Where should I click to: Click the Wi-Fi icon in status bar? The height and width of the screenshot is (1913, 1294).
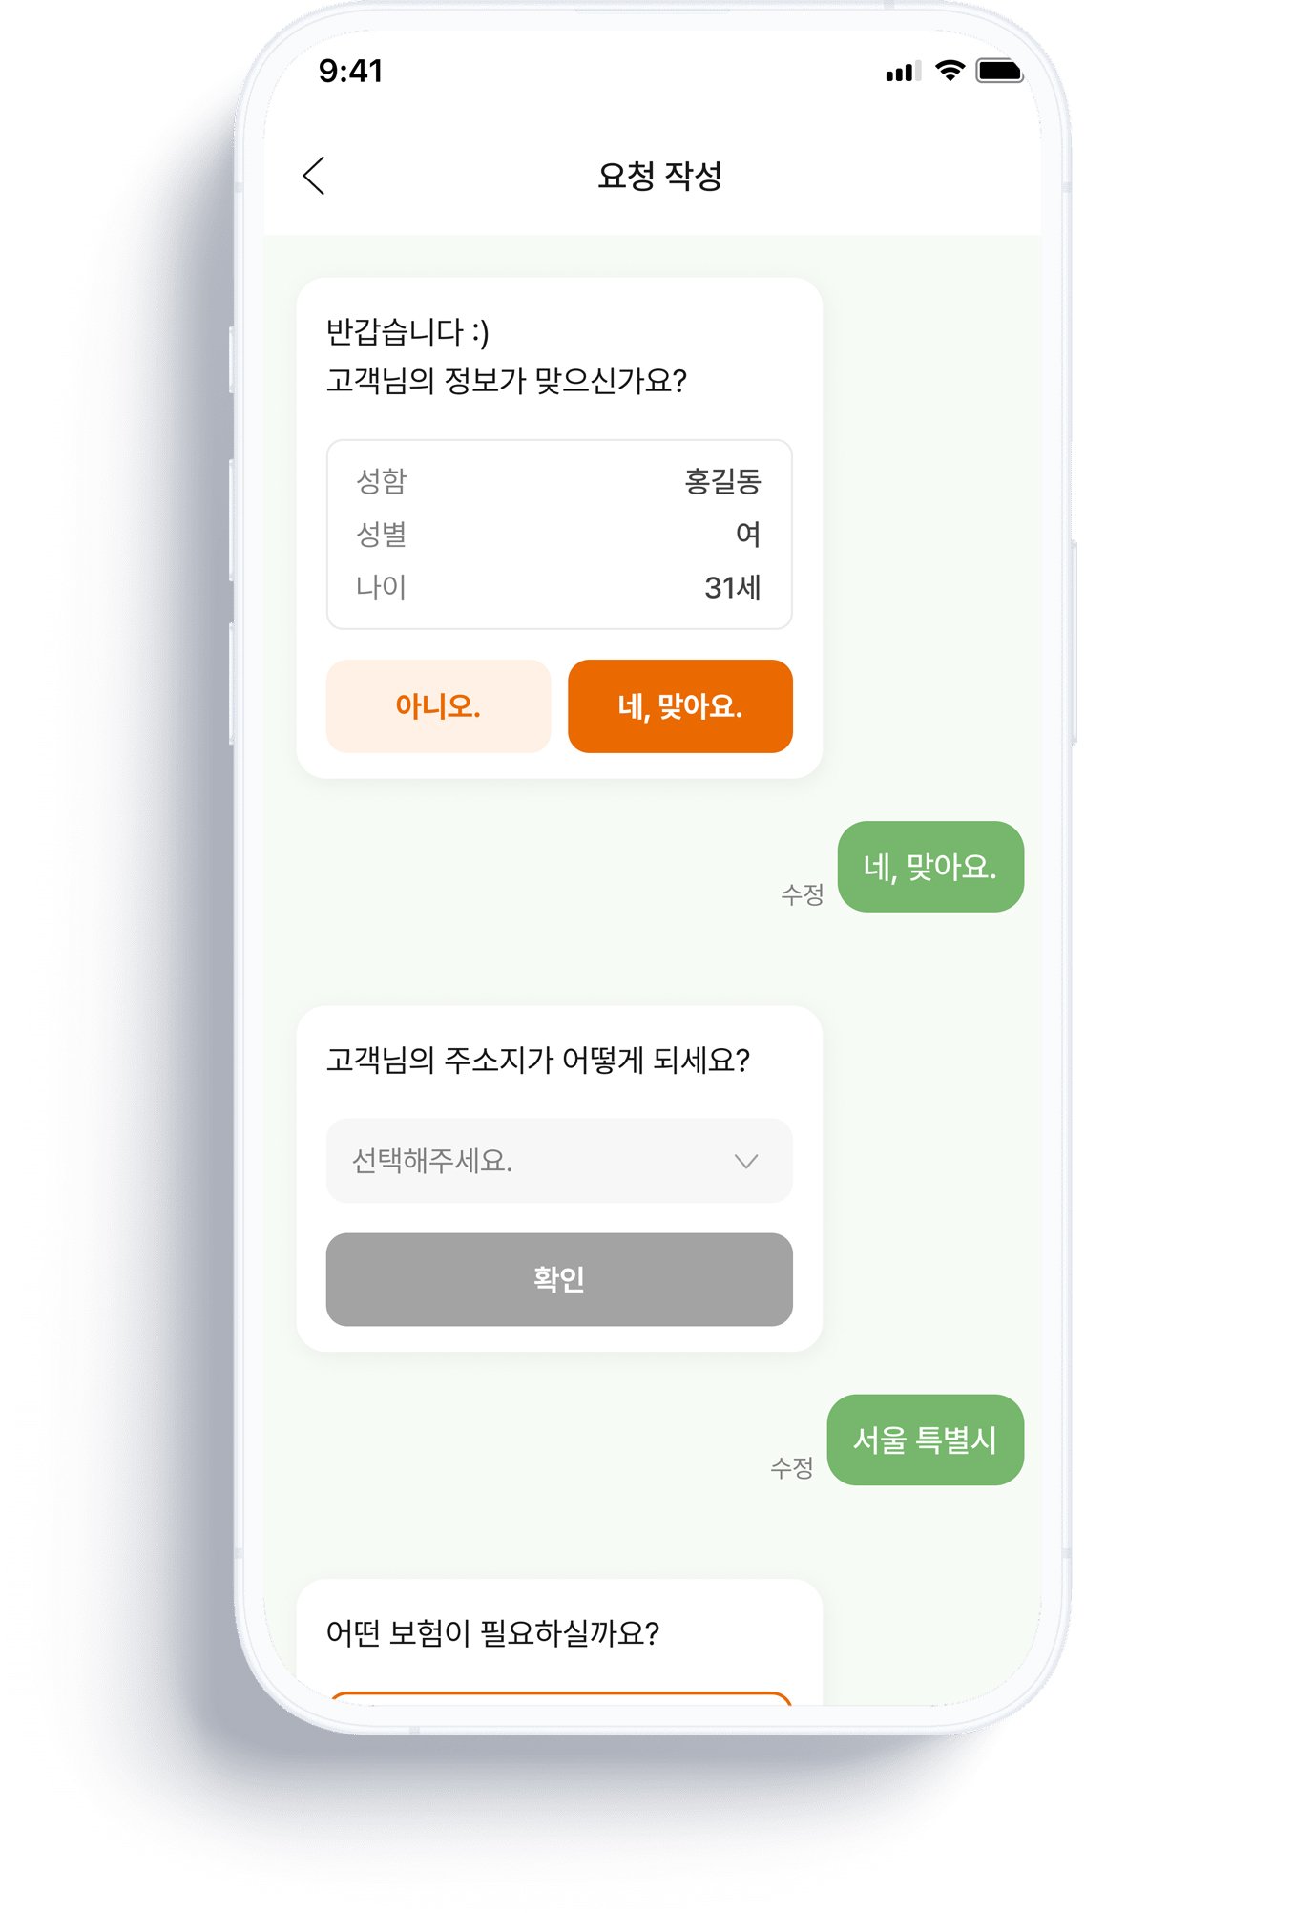pyautogui.click(x=950, y=71)
